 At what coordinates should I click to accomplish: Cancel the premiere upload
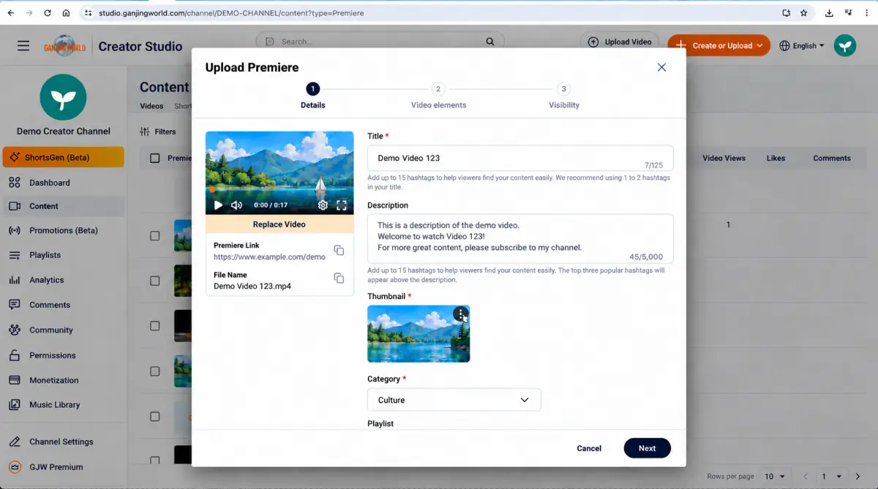tap(589, 448)
